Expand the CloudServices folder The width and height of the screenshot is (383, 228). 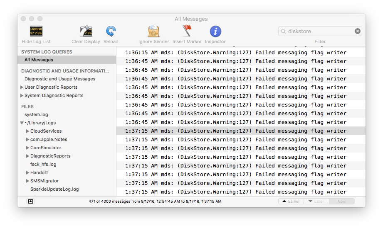pyautogui.click(x=27, y=131)
